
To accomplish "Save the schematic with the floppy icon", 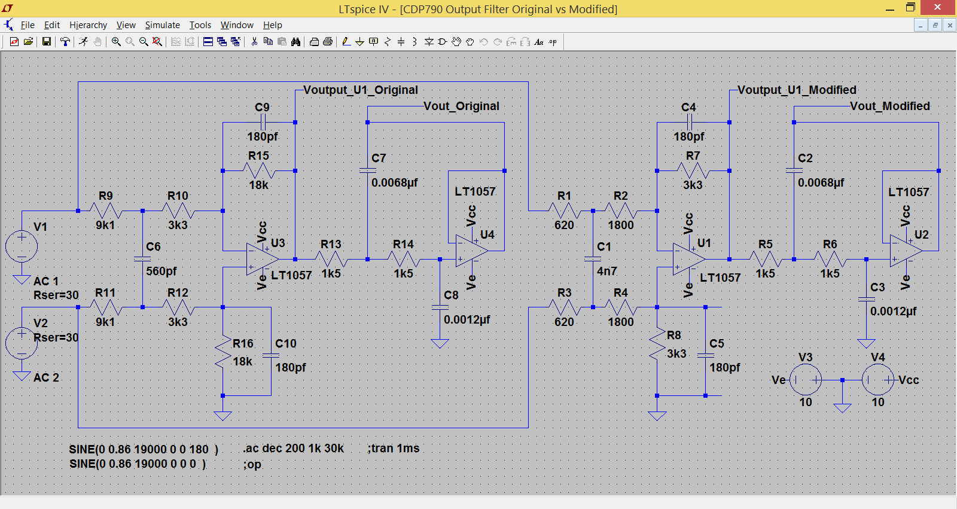I will pos(46,42).
